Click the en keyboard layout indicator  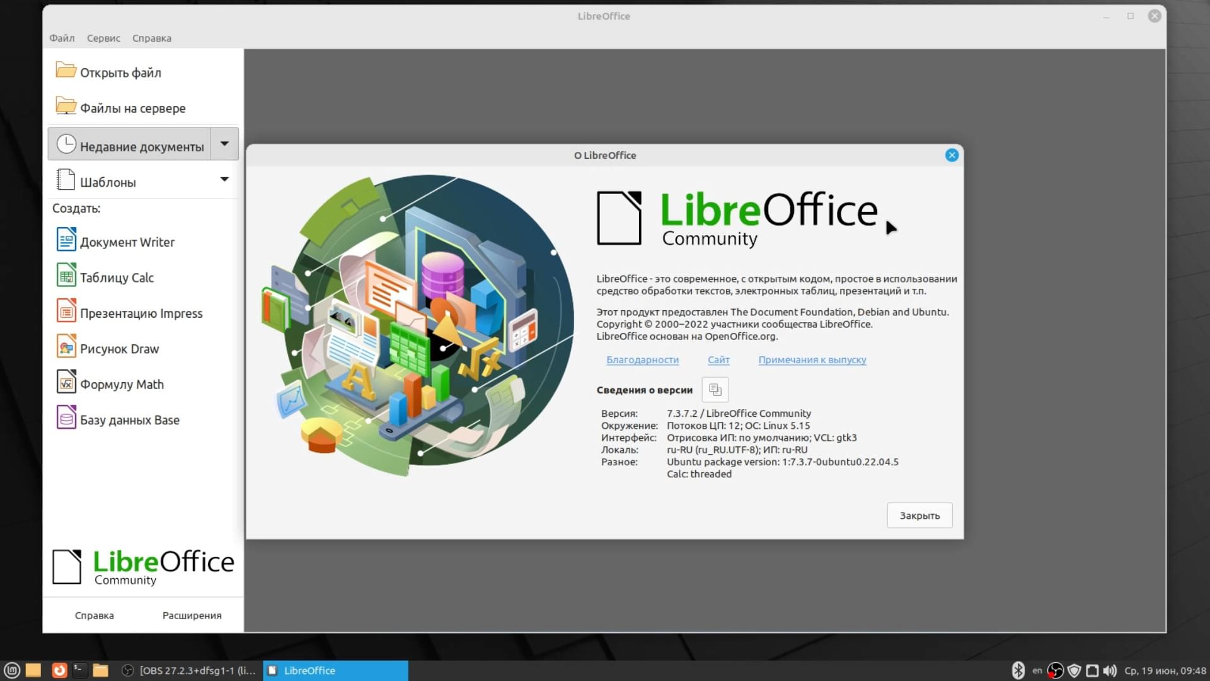1037,670
